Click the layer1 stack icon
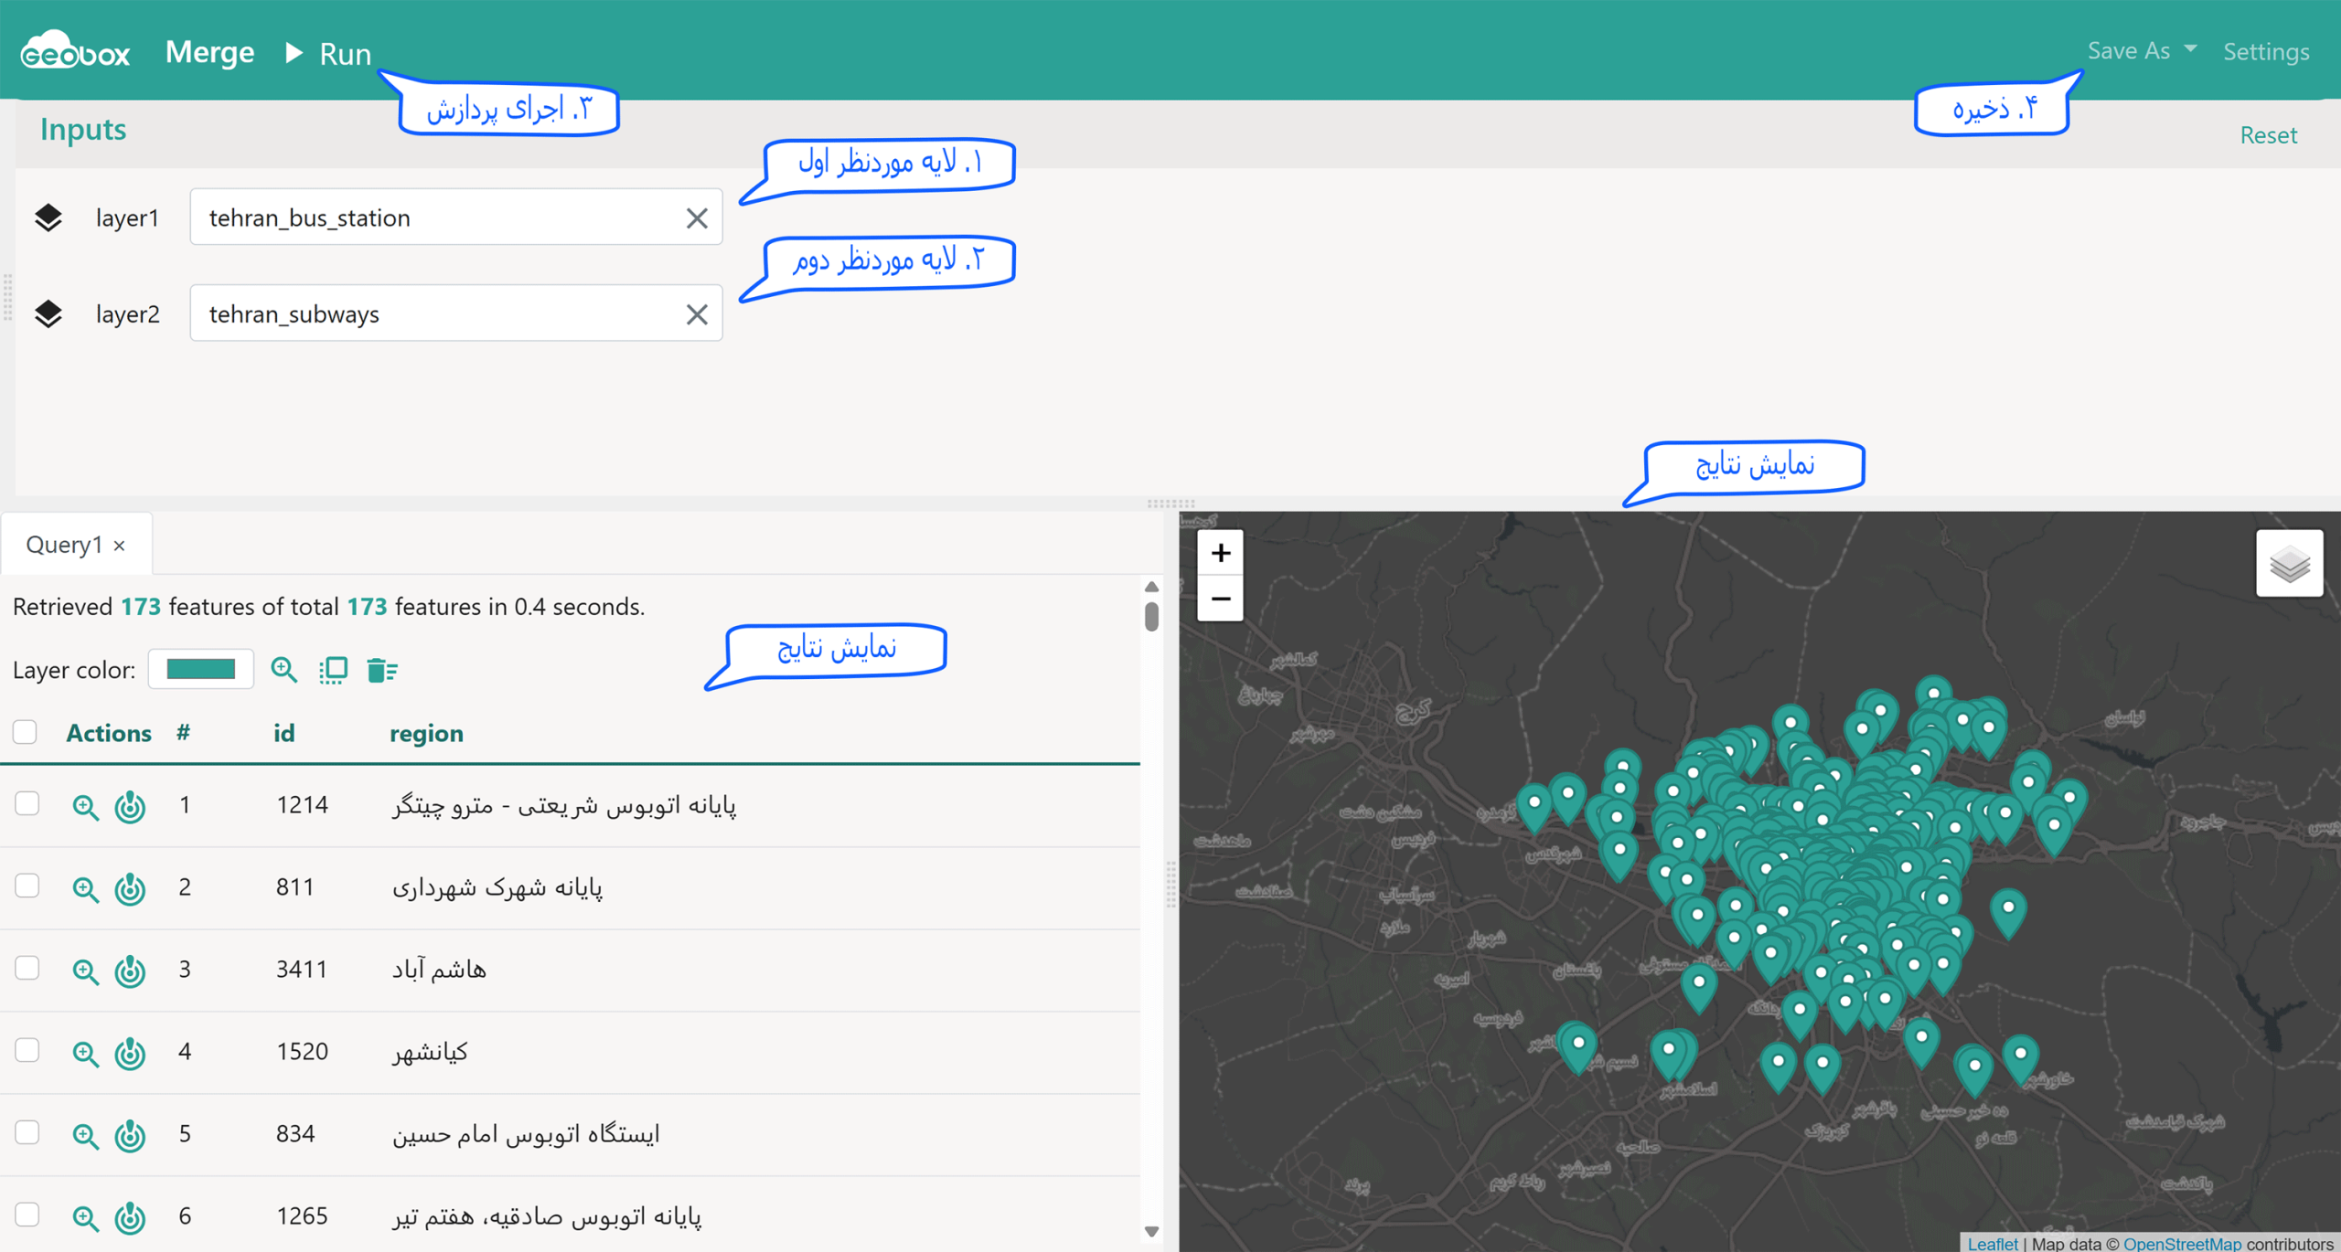The height and width of the screenshot is (1252, 2341). (48, 218)
